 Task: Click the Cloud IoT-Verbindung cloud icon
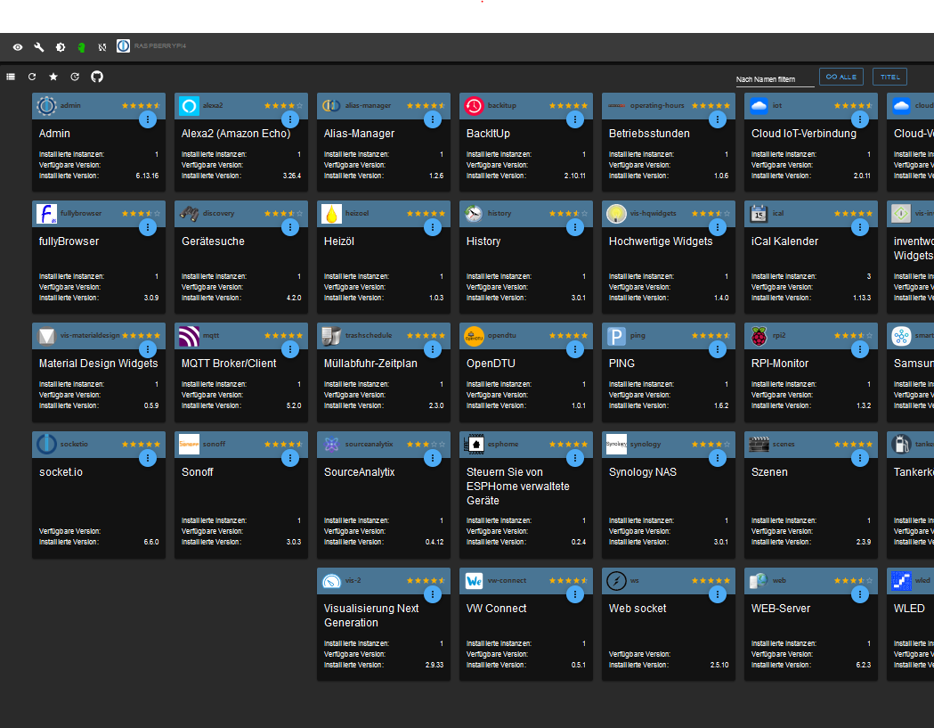759,105
